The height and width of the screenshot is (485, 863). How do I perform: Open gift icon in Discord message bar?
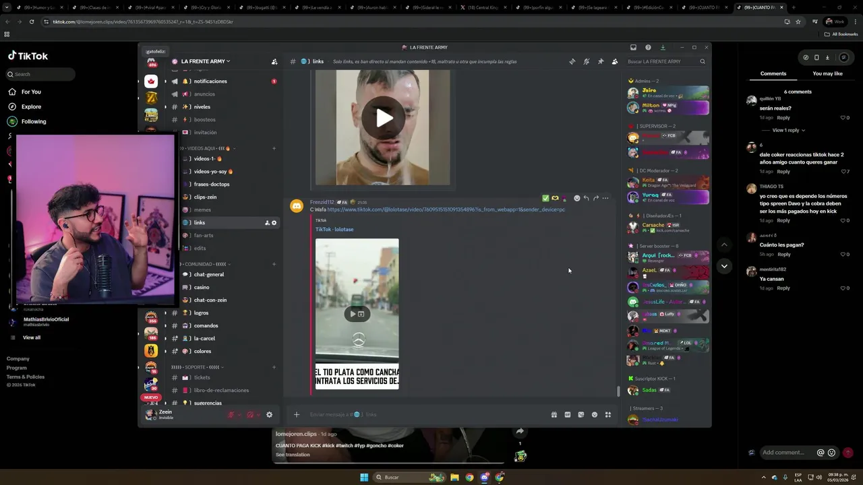(554, 415)
